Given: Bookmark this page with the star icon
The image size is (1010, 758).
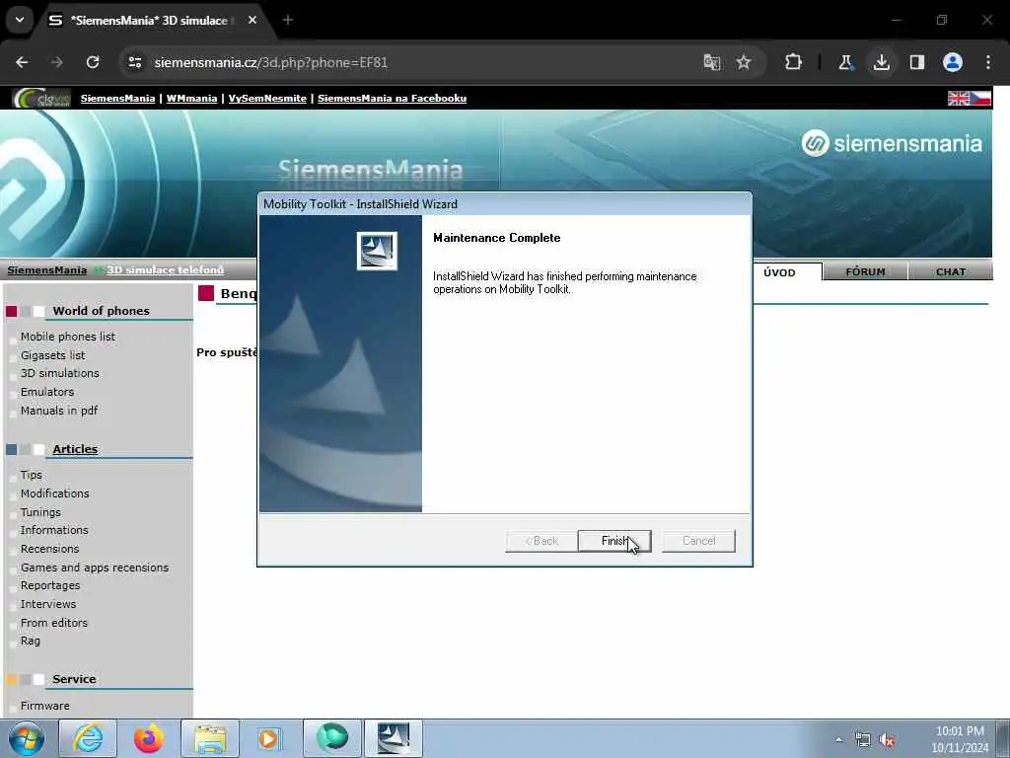Looking at the screenshot, I should point(744,62).
